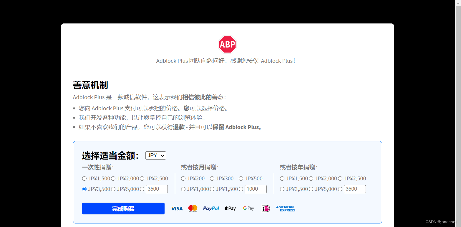Screen dimensions: 461x227
Task: Focus the one-time custom amount field
Action: (x=157, y=189)
